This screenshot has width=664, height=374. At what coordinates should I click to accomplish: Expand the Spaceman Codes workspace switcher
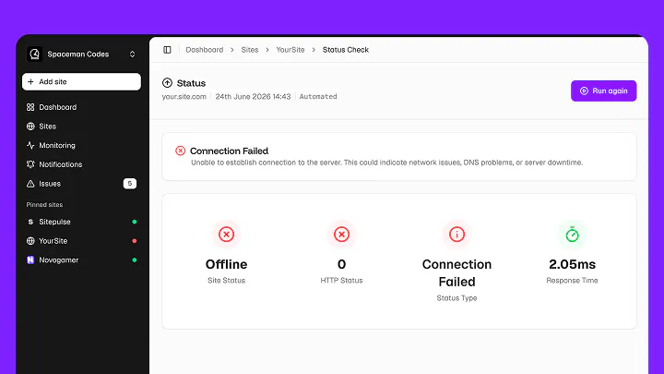[132, 54]
